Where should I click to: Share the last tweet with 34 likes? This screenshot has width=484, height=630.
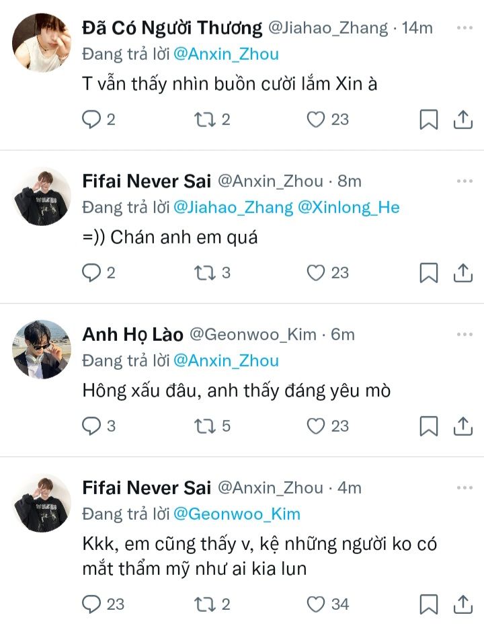tap(462, 604)
